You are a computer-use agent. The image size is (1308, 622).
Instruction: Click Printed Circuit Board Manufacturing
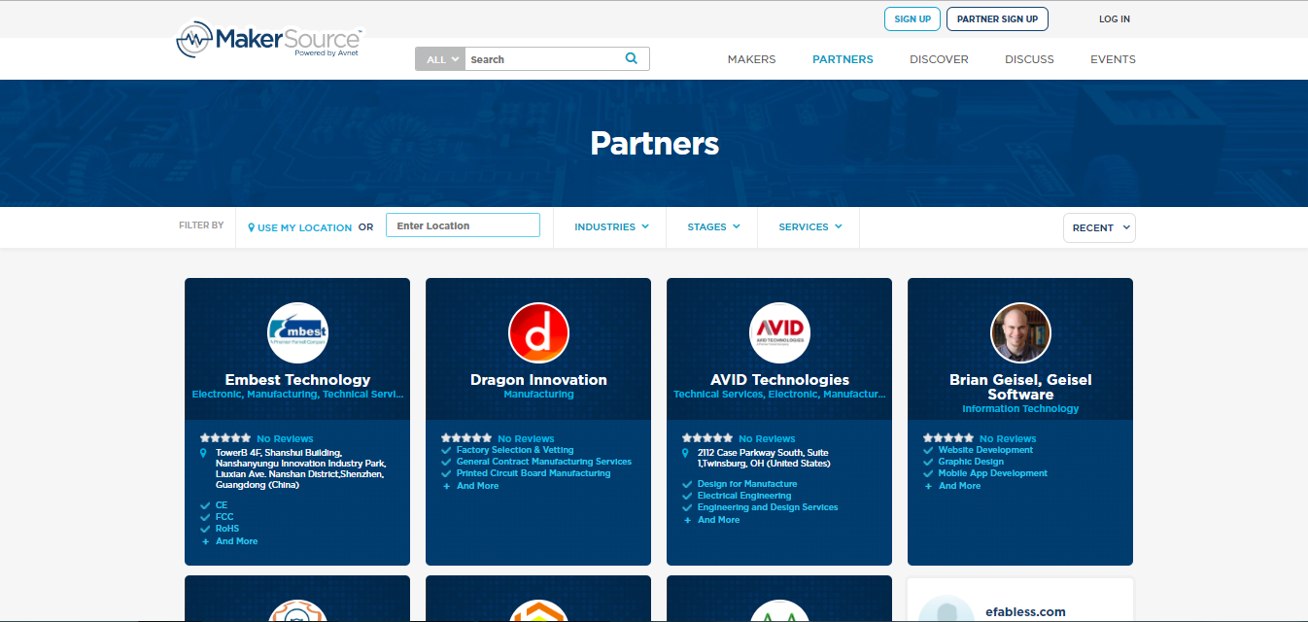(x=534, y=473)
